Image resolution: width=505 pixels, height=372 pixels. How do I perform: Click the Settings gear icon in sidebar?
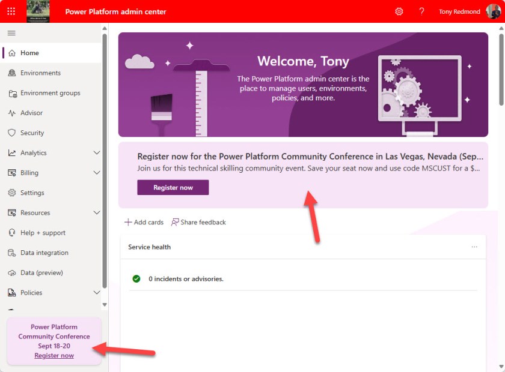[x=12, y=193]
